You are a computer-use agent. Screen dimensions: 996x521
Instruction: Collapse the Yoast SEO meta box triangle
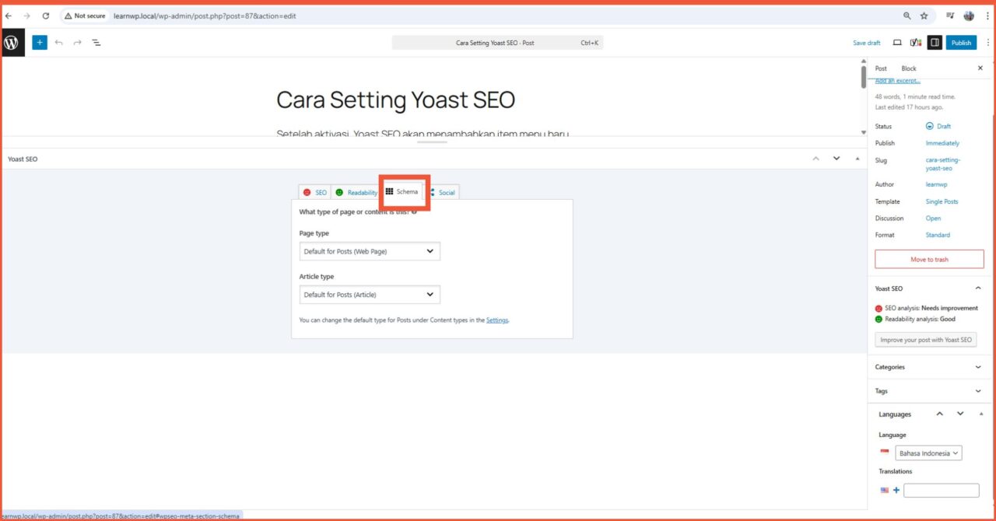coord(857,159)
